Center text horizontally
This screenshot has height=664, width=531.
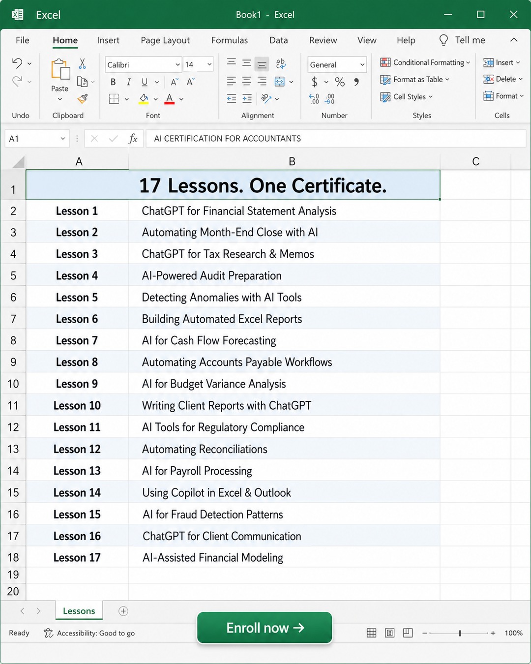[x=247, y=81]
